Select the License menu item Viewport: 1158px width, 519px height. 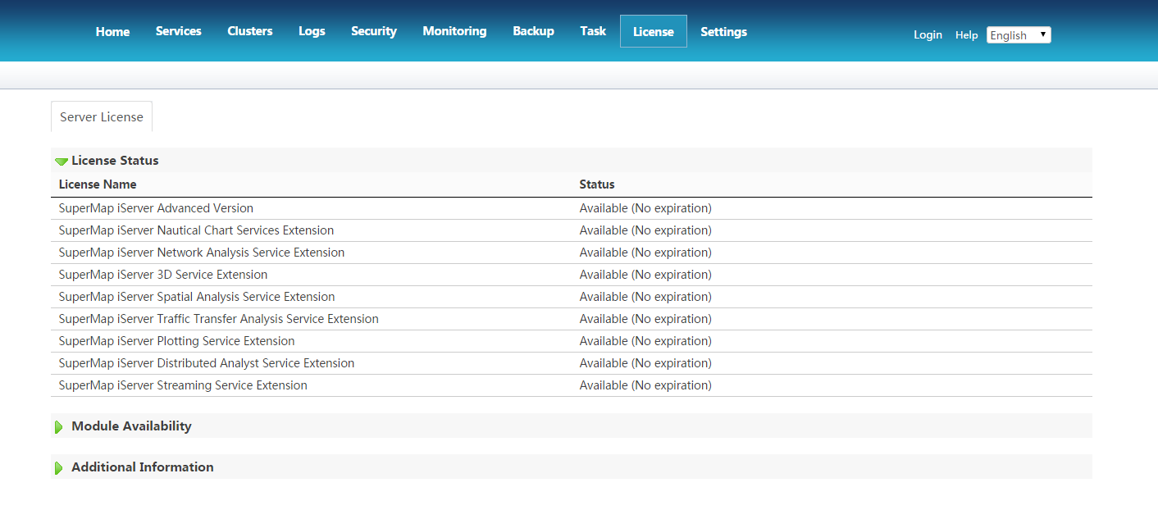(x=653, y=32)
